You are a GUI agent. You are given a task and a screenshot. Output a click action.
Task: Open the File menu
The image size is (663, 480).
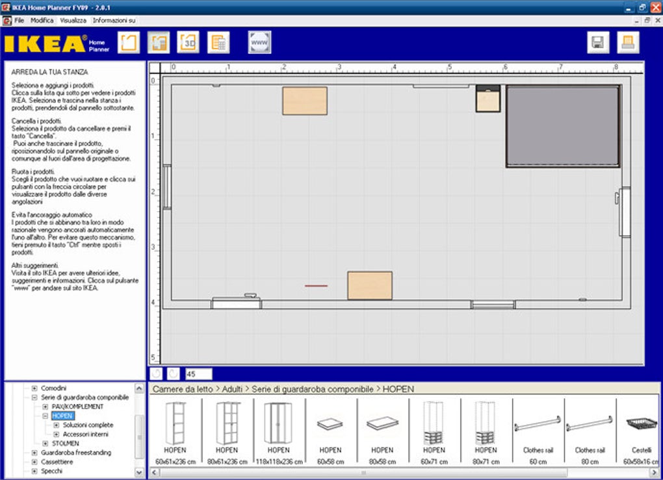(x=19, y=20)
